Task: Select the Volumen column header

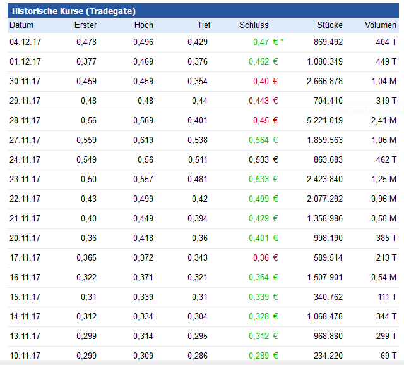Action: pyautogui.click(x=380, y=25)
